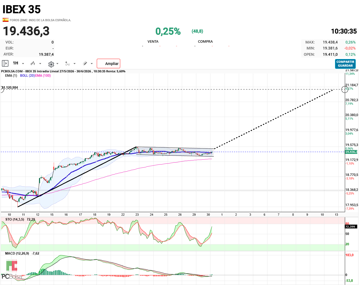The height and width of the screenshot is (285, 359).
Task: Click the 72,399 stochastic value tag
Action: point(350,227)
